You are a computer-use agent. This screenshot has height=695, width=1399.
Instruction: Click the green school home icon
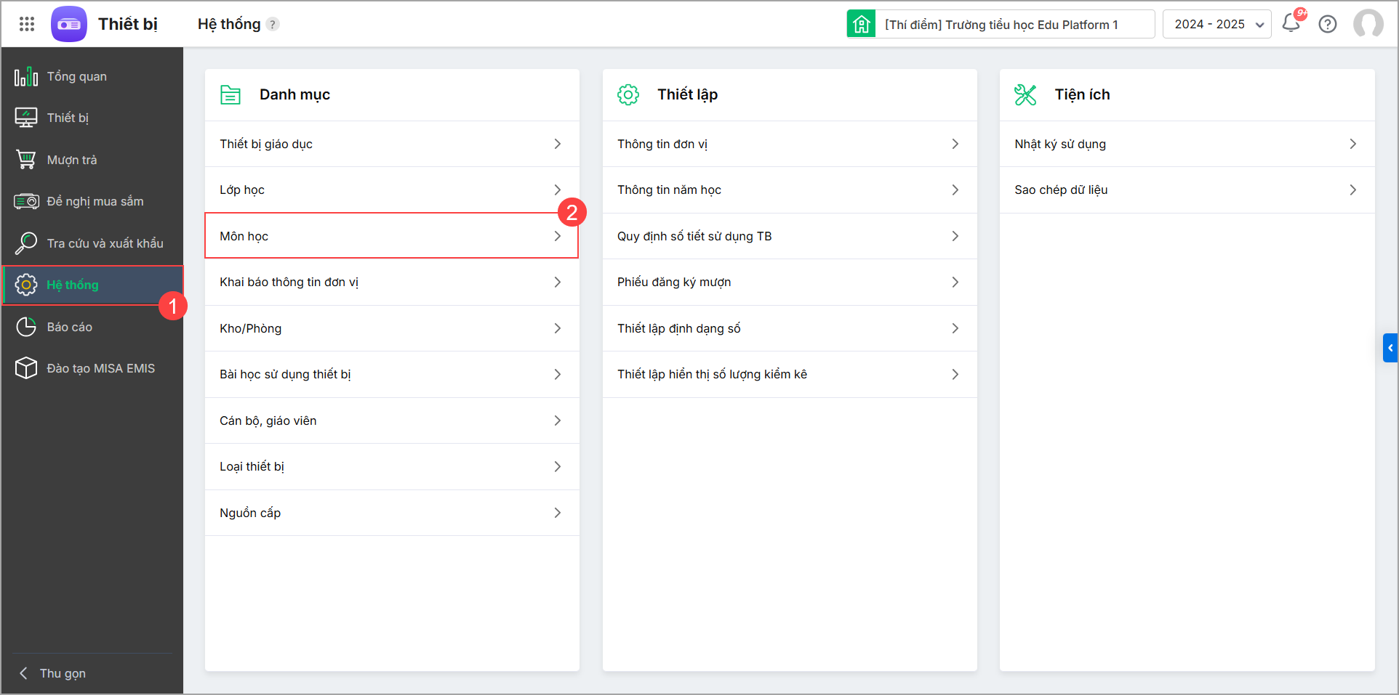(x=861, y=24)
